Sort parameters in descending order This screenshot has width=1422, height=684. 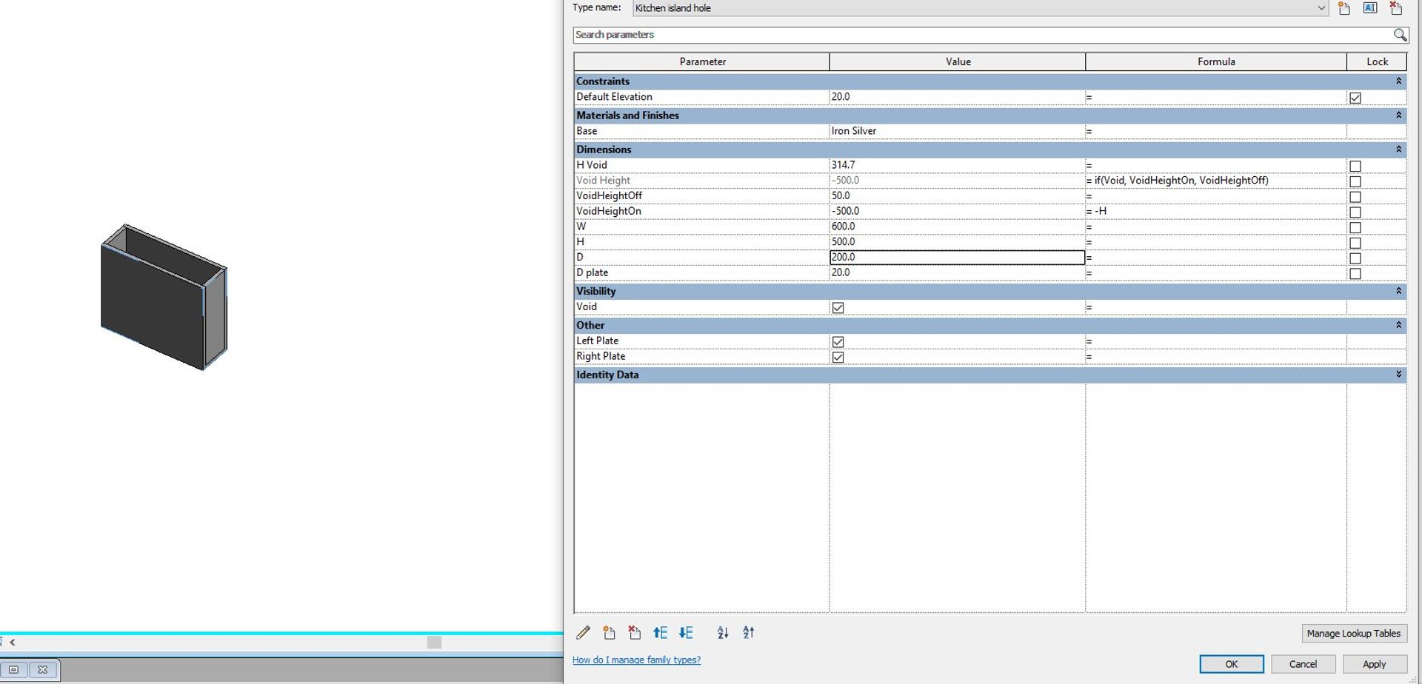coord(749,632)
